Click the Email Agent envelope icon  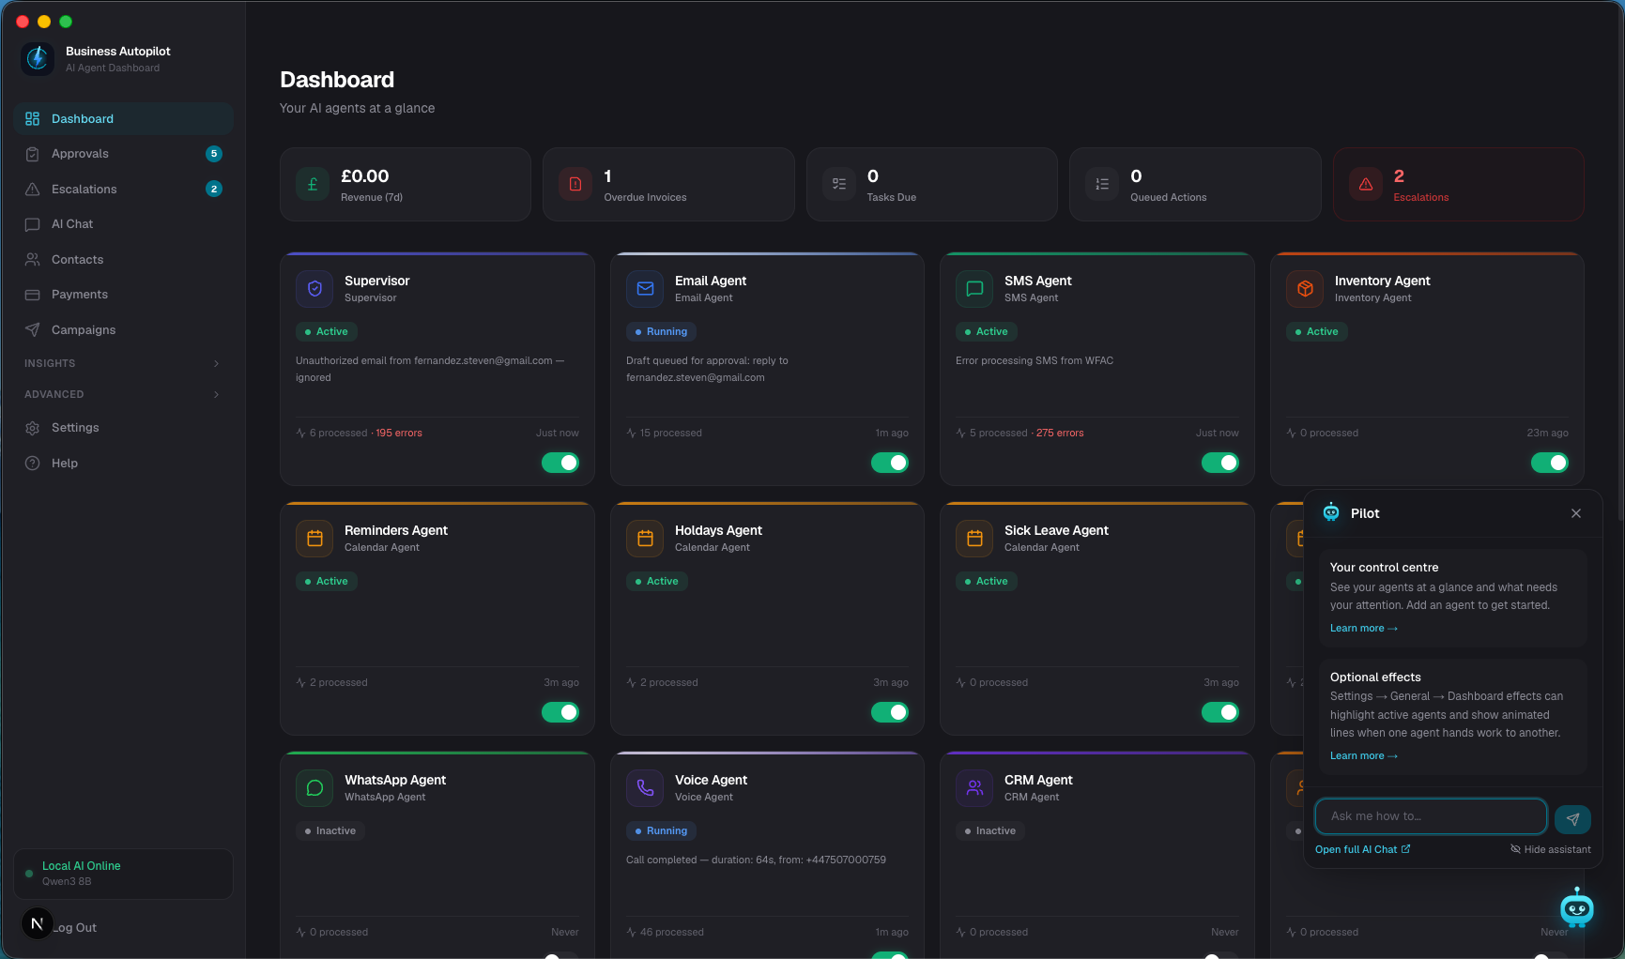click(x=645, y=289)
